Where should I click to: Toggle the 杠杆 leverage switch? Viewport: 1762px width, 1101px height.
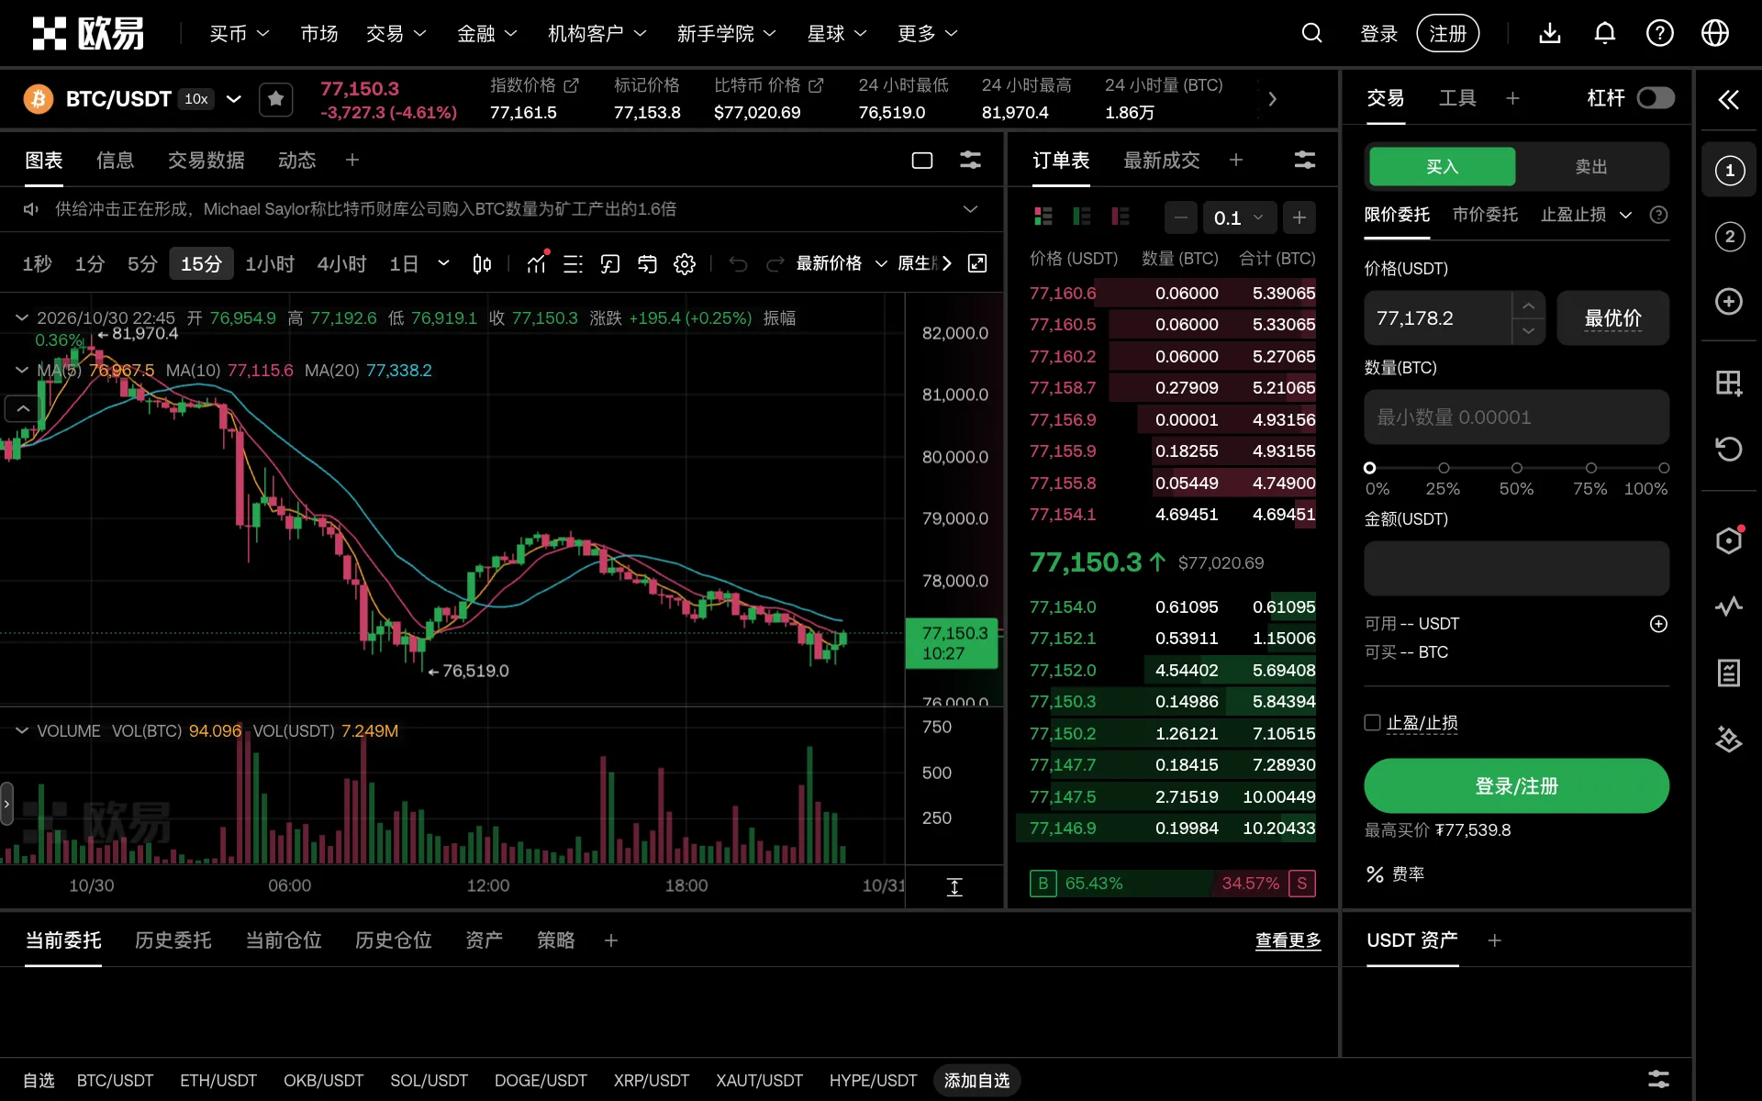pyautogui.click(x=1656, y=98)
